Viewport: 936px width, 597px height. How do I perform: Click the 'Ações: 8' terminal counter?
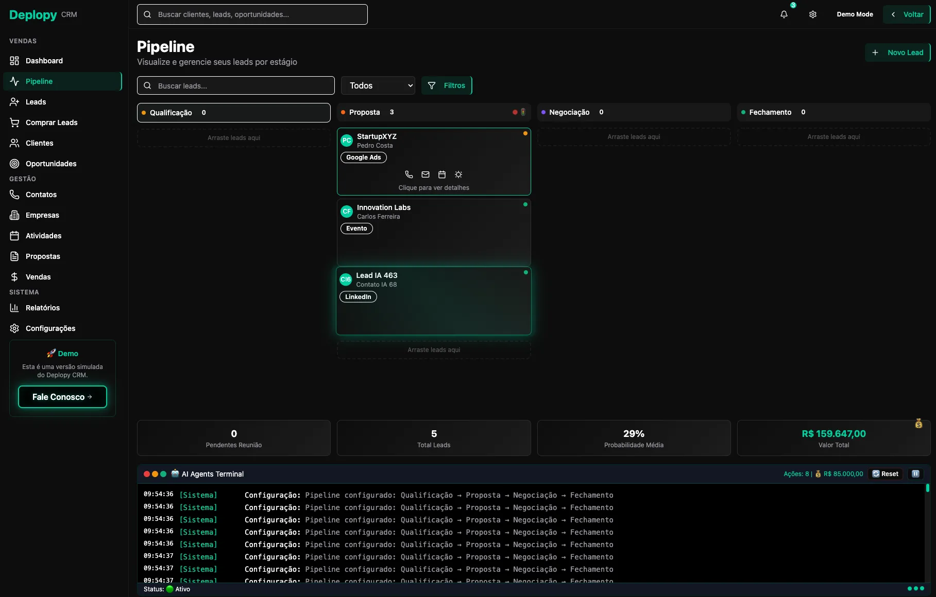[x=796, y=474]
